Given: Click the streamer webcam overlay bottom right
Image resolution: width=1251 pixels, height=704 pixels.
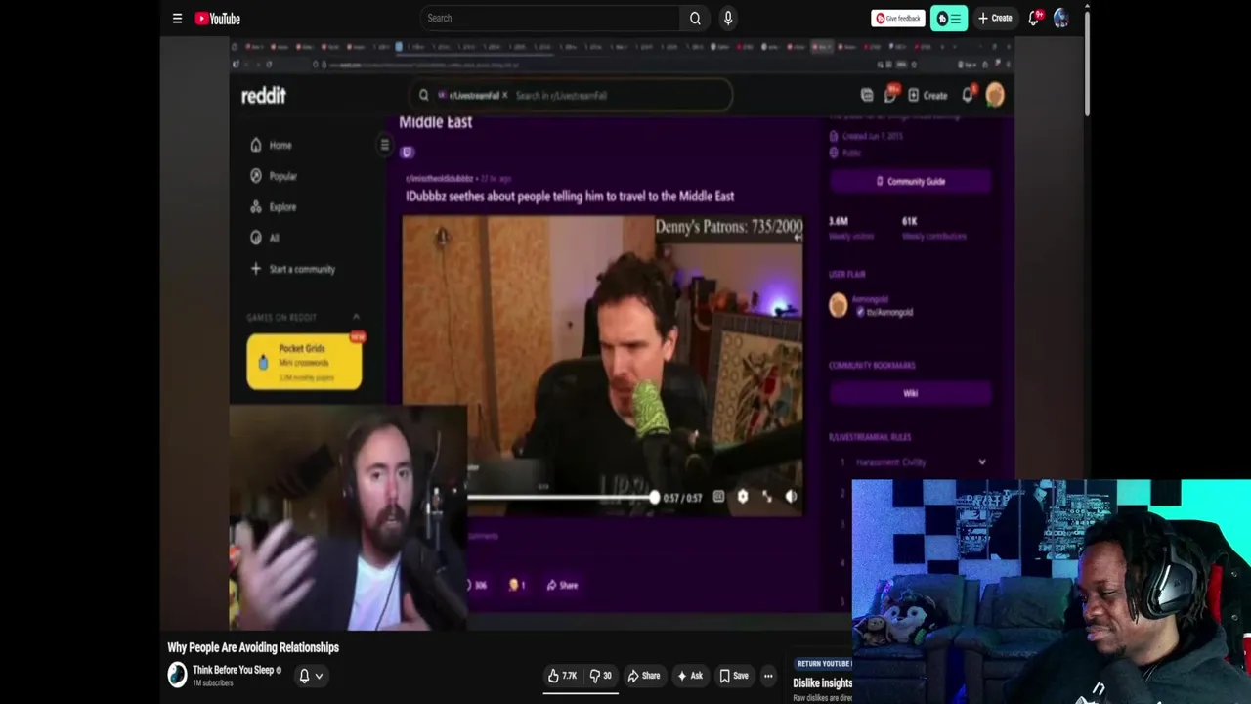Looking at the screenshot, I should click(1051, 592).
